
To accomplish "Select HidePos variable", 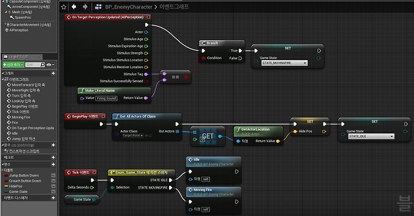I will (16, 186).
